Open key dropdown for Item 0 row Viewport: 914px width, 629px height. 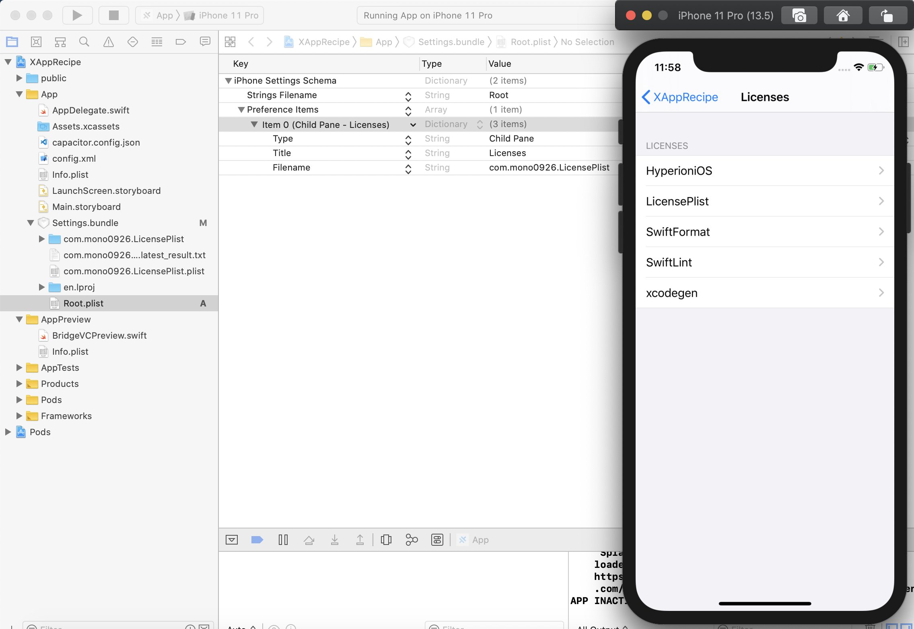413,125
